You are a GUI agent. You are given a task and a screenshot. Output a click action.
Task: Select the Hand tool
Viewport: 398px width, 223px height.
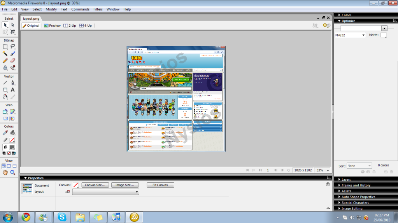coord(5,173)
